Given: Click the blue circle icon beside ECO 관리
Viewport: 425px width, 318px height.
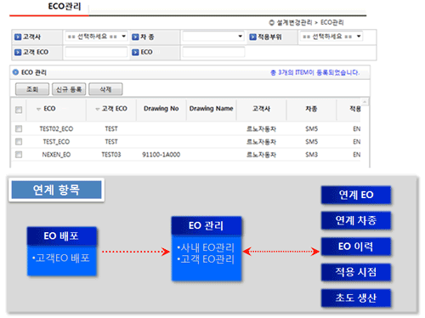Looking at the screenshot, I should [x=15, y=72].
